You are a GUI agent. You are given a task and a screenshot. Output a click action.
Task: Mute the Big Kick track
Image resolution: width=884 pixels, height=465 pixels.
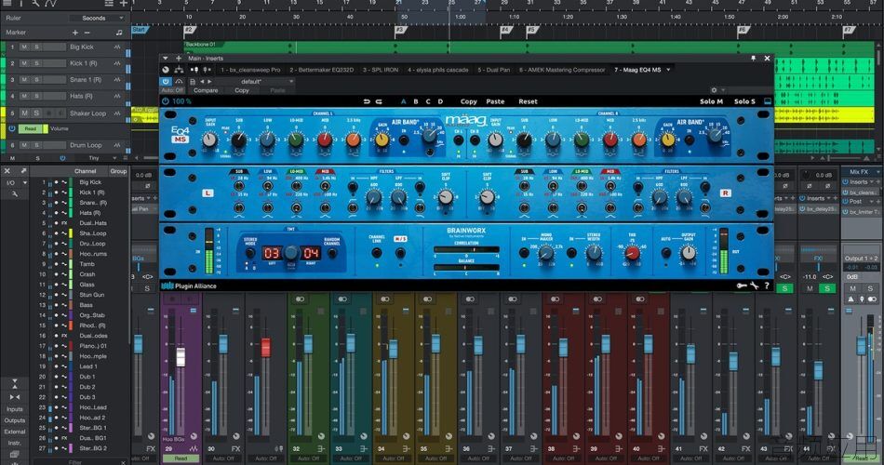24,47
